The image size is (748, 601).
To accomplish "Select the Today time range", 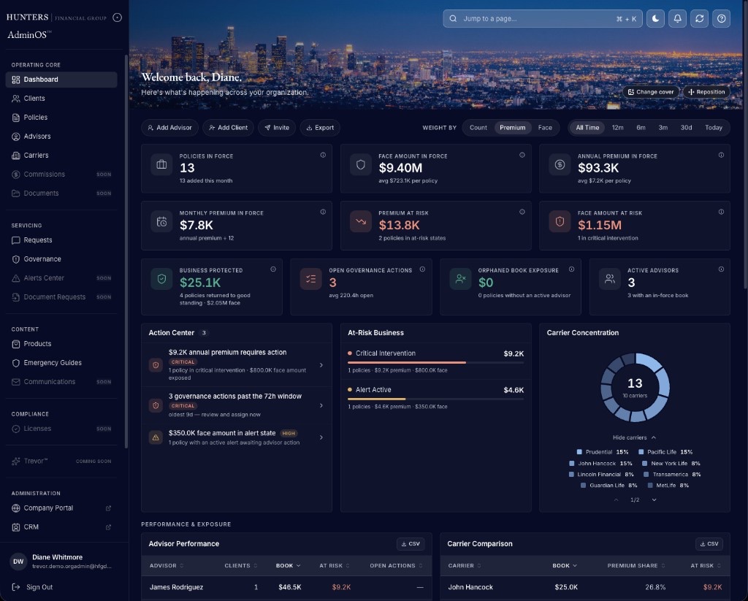I will pos(713,128).
